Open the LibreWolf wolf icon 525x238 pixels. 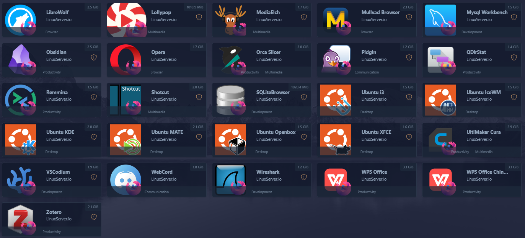tap(20, 20)
